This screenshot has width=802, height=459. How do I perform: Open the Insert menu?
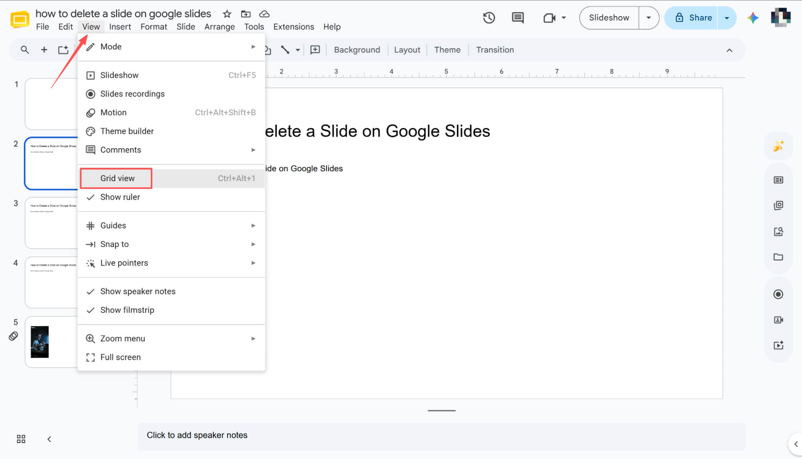(120, 27)
